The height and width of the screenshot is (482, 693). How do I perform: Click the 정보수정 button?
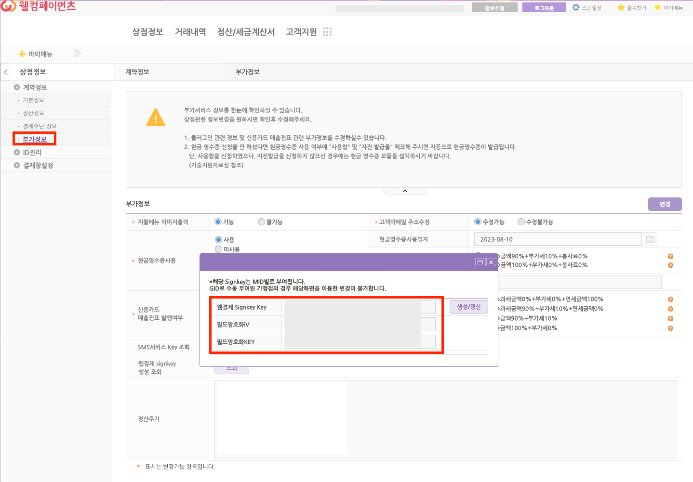[494, 8]
